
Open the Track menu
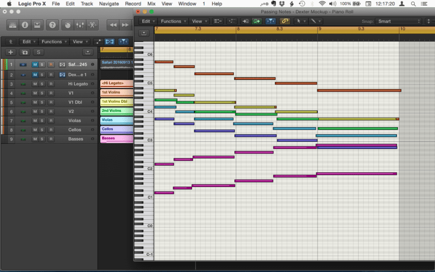tap(86, 4)
